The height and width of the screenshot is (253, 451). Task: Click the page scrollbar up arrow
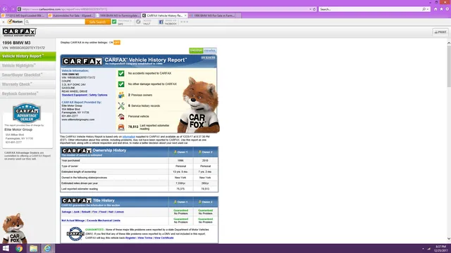tap(449, 43)
